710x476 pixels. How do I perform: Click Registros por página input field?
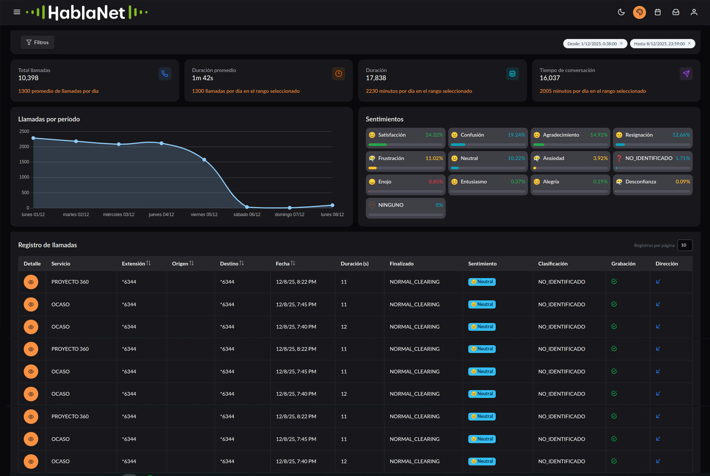[x=684, y=245]
